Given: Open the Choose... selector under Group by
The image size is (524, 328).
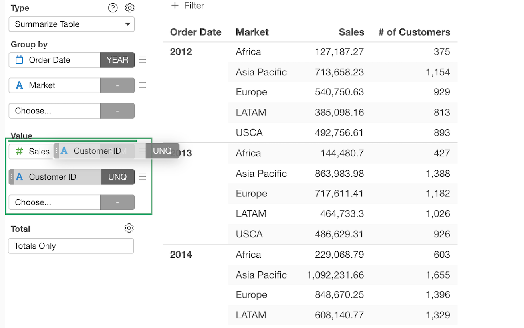Looking at the screenshot, I should [55, 111].
